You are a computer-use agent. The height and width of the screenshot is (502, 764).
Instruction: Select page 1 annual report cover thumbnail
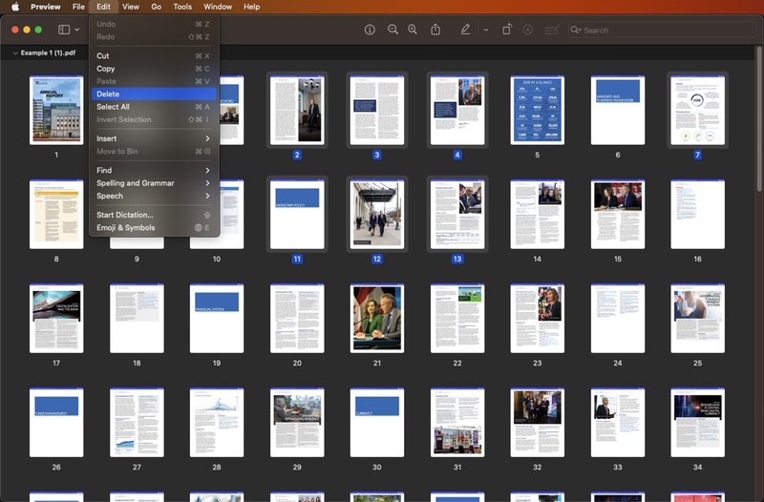(56, 110)
